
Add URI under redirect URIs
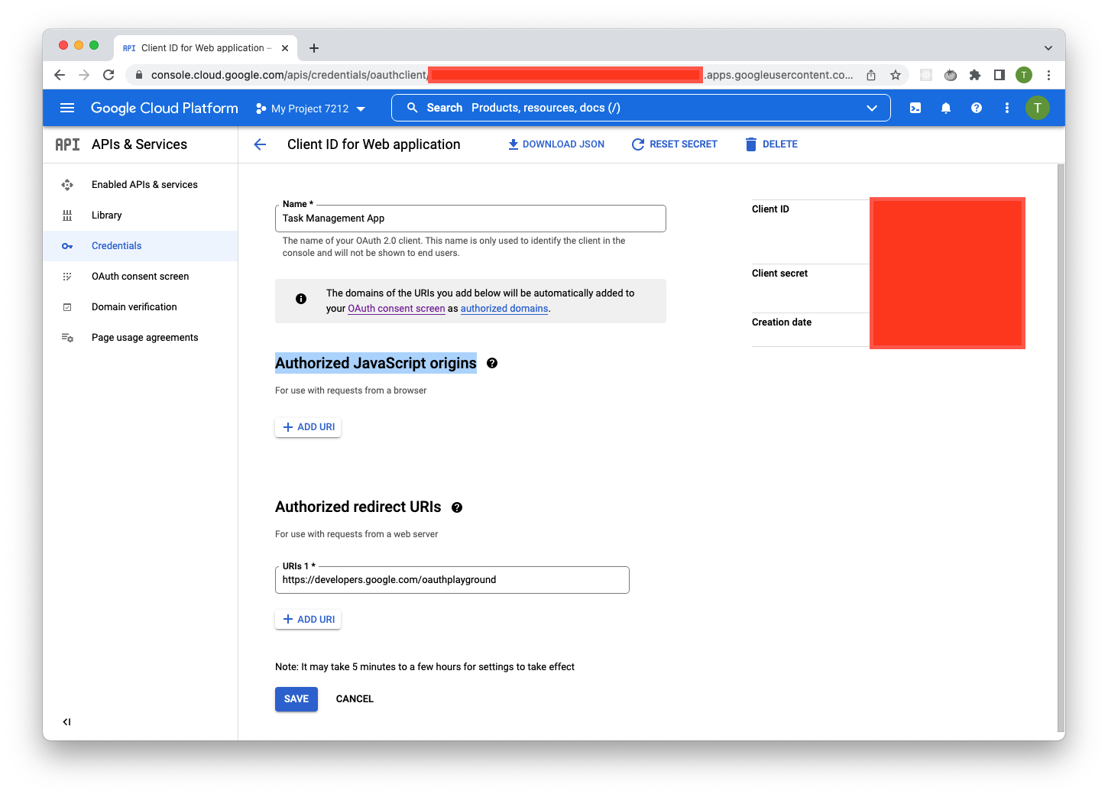point(308,620)
